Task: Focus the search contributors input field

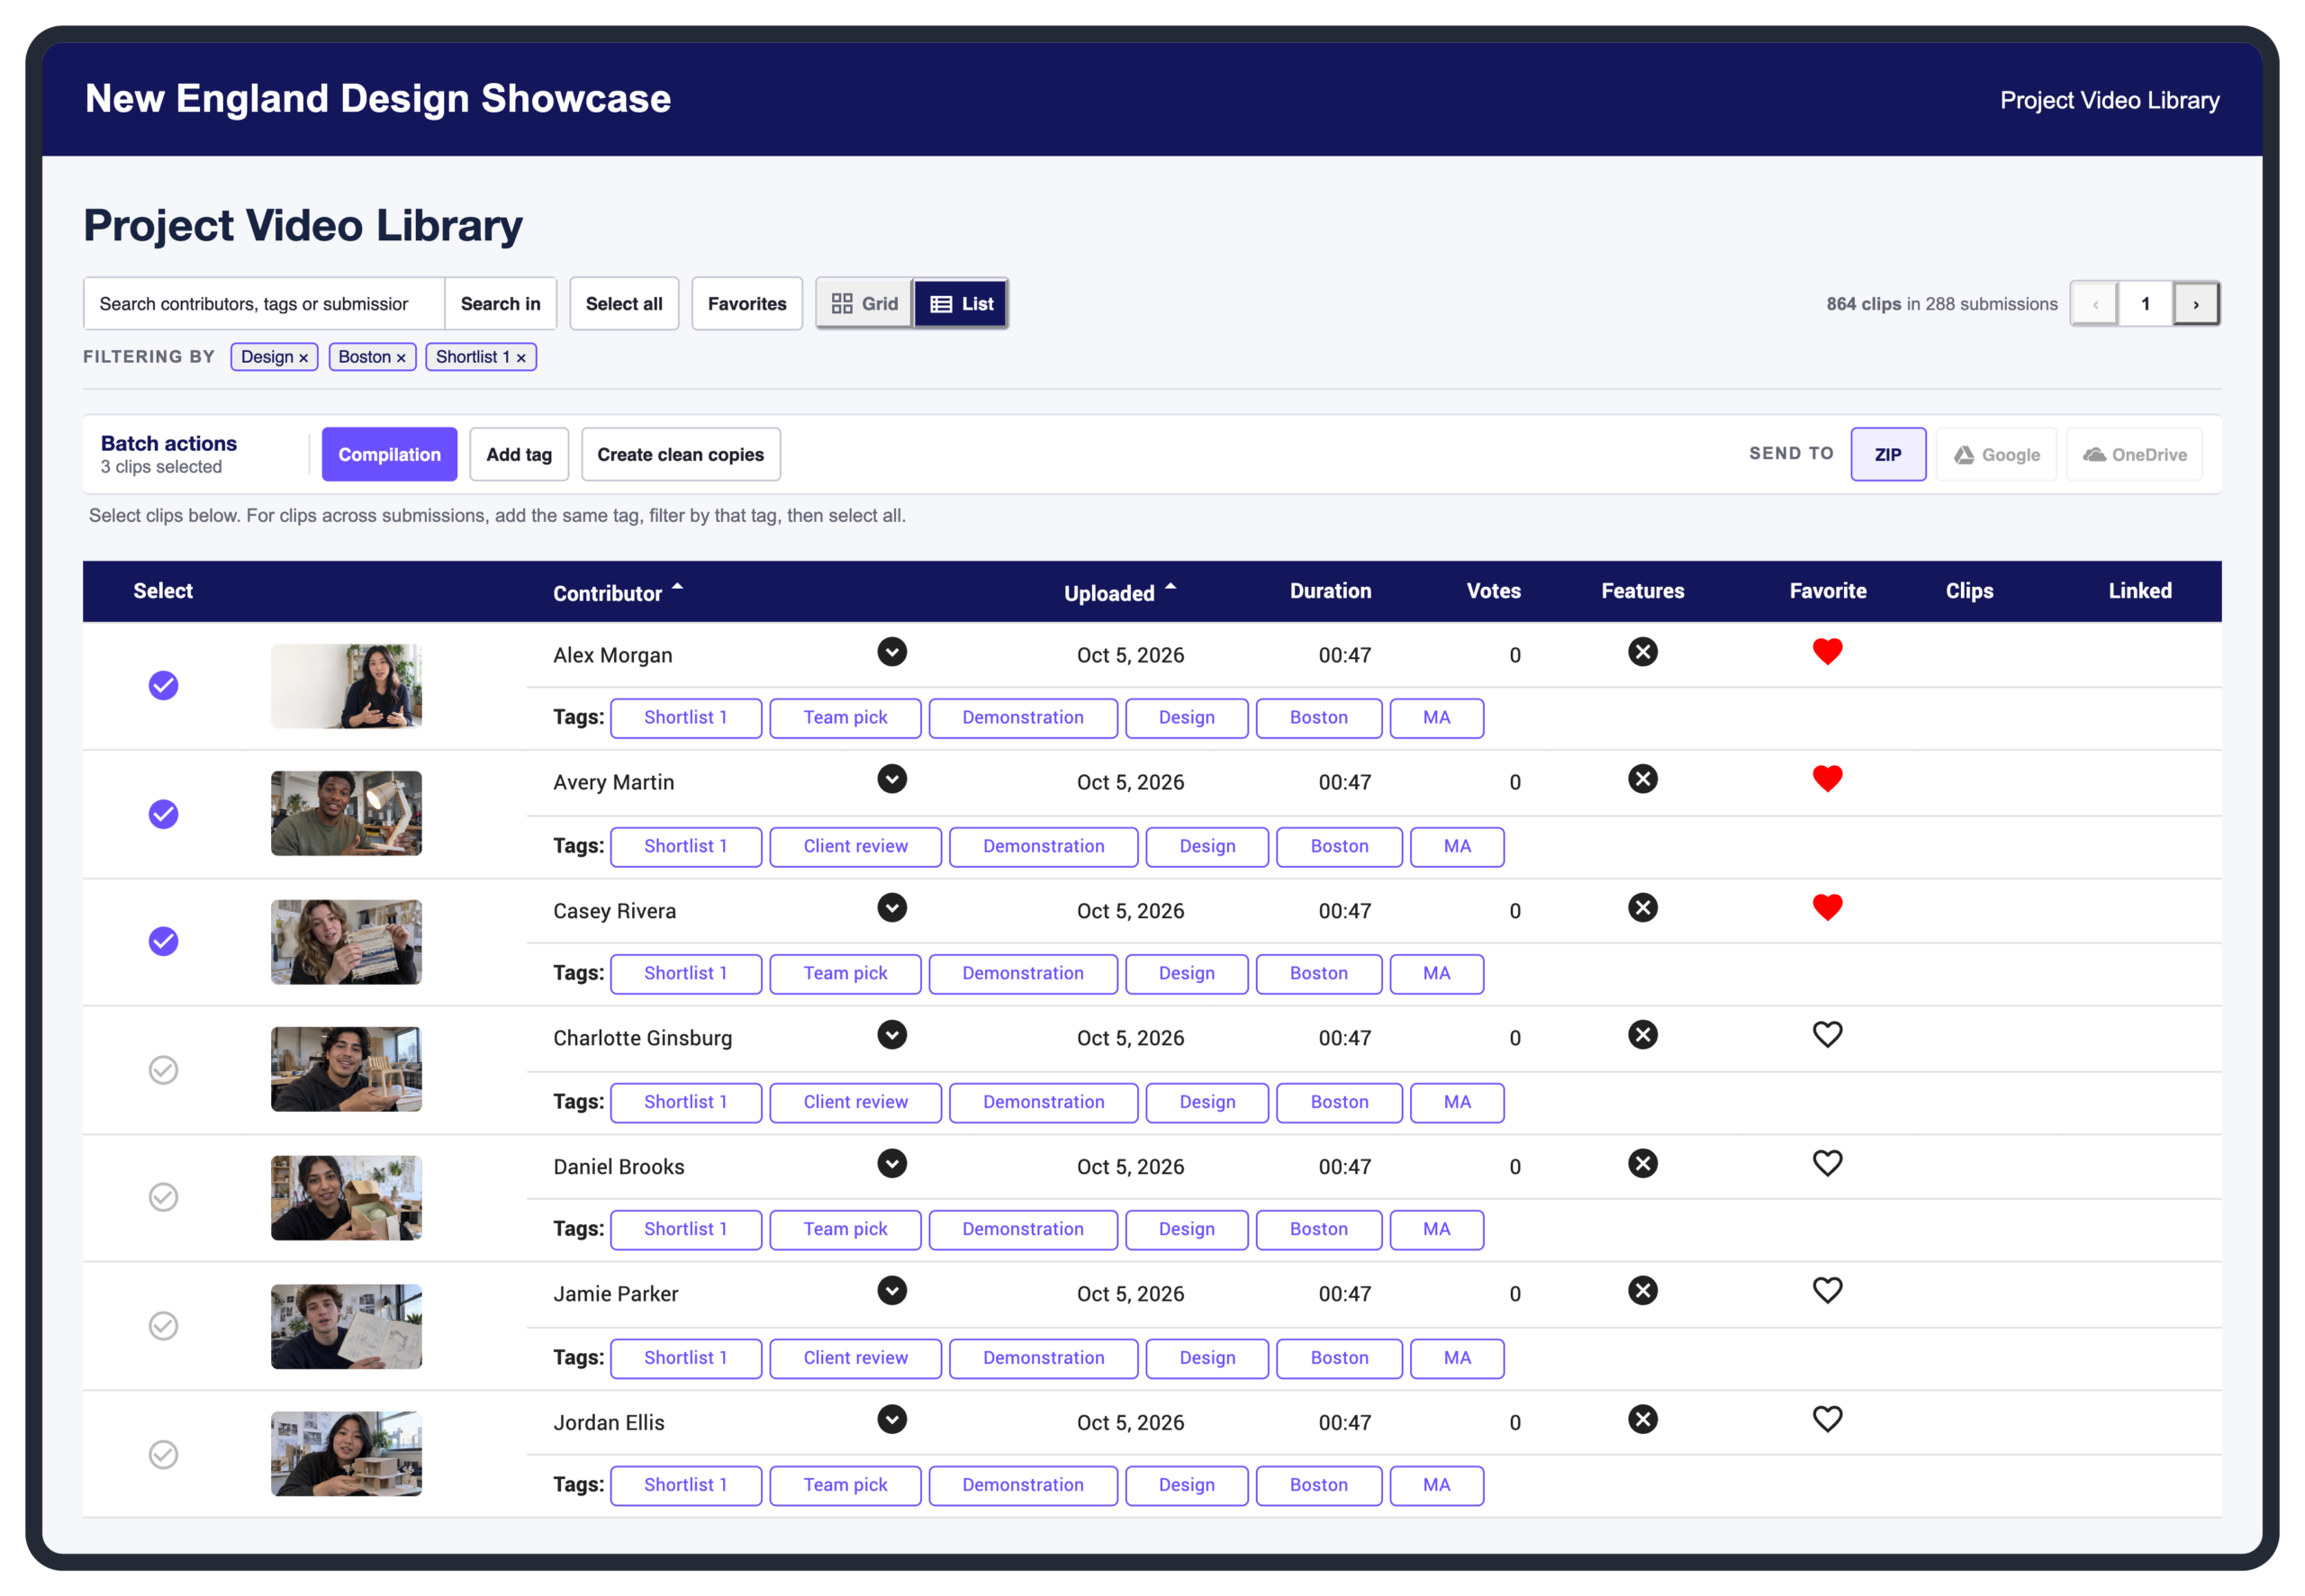Action: click(x=264, y=304)
